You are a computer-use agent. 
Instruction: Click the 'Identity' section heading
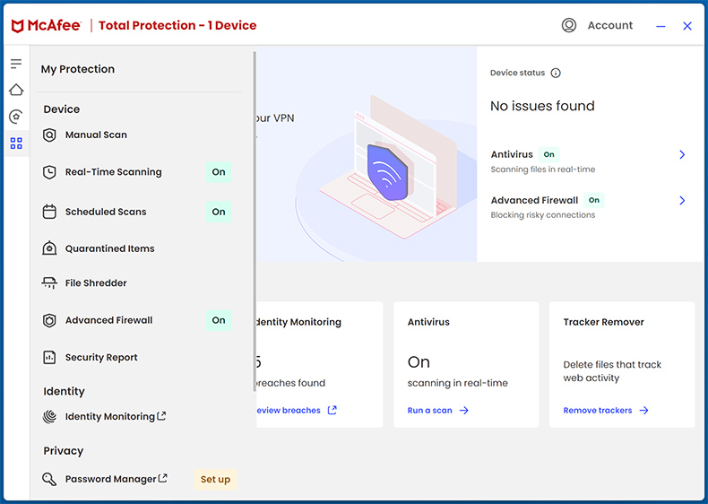click(x=64, y=391)
